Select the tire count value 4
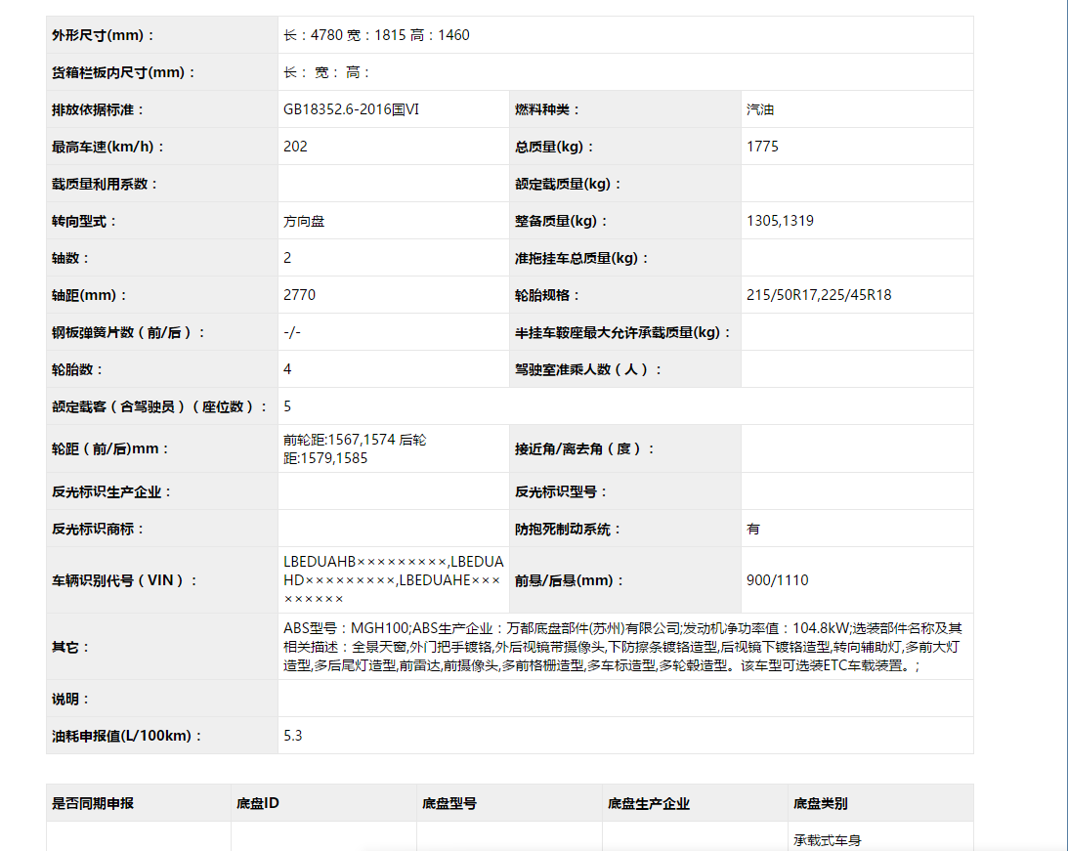Viewport: 1068px width, 851px height. click(287, 369)
